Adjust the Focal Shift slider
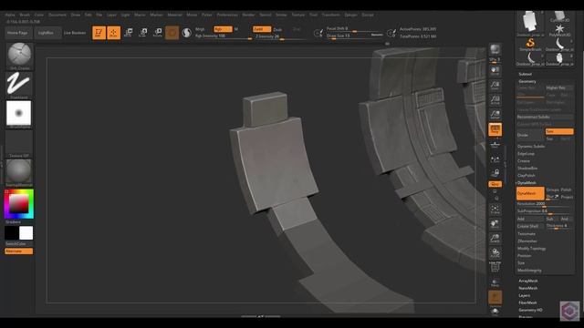Screen dimensions: 584x328 (355, 28)
